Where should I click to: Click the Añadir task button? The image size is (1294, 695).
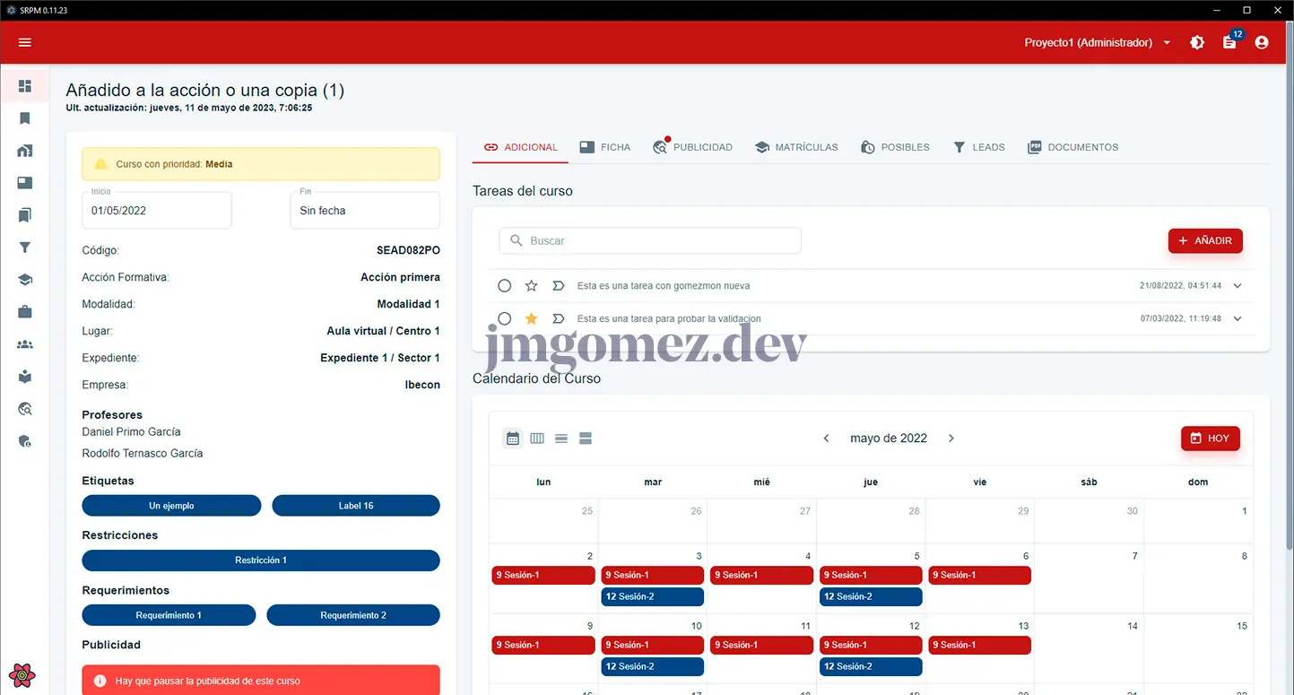[x=1205, y=240]
